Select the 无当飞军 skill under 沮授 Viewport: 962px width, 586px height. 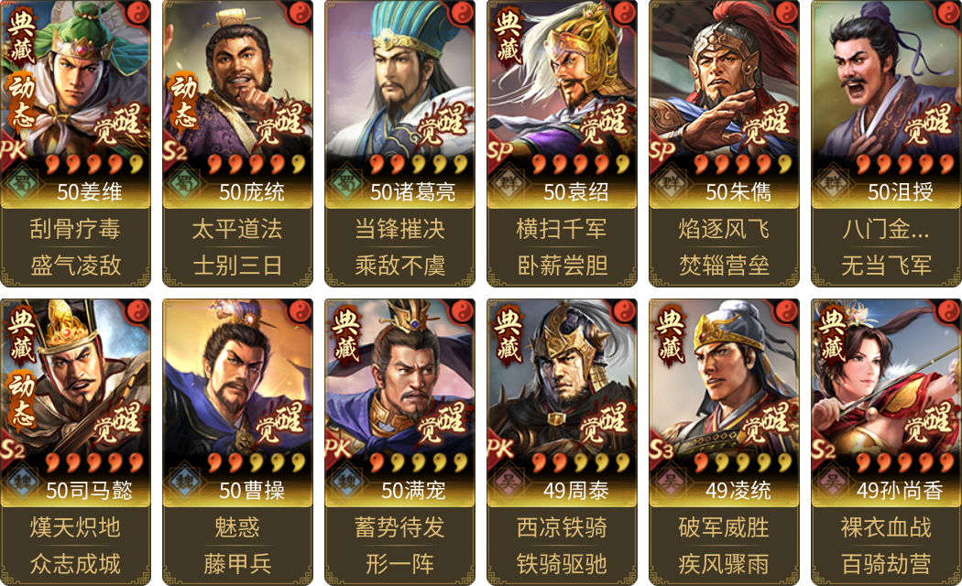[887, 266]
